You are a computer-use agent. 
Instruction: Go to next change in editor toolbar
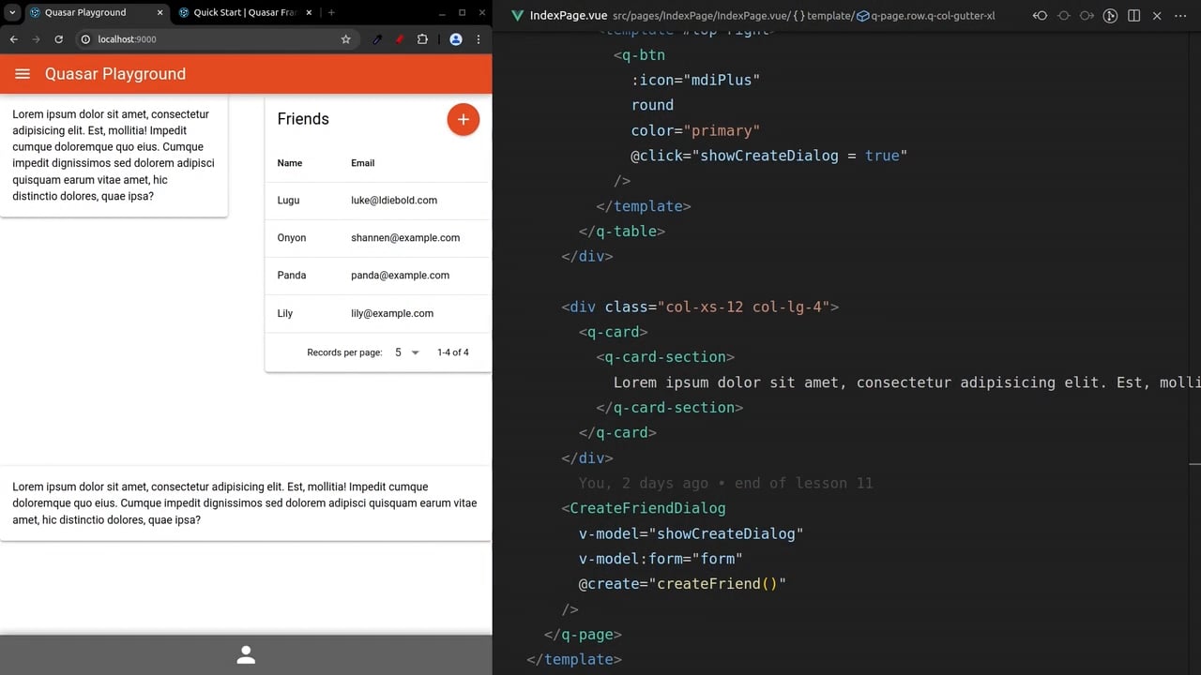1087,16
